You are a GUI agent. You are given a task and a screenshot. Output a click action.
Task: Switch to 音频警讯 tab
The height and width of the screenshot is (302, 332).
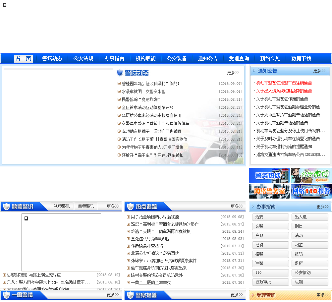[x=86, y=206]
